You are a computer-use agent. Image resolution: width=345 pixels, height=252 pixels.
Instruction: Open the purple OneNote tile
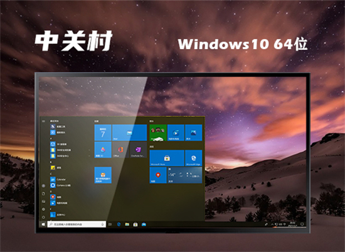click(x=138, y=150)
